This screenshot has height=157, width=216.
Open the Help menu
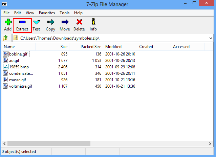click(78, 13)
